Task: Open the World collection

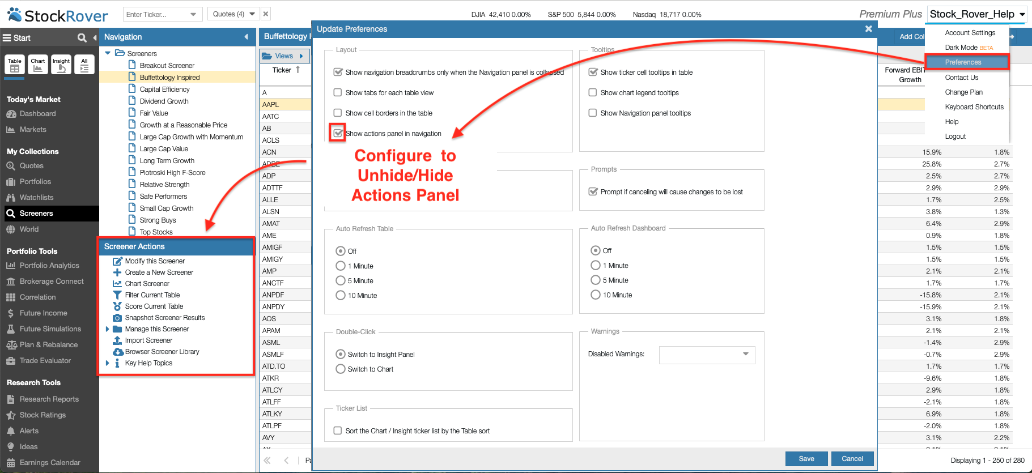Action: click(x=29, y=229)
